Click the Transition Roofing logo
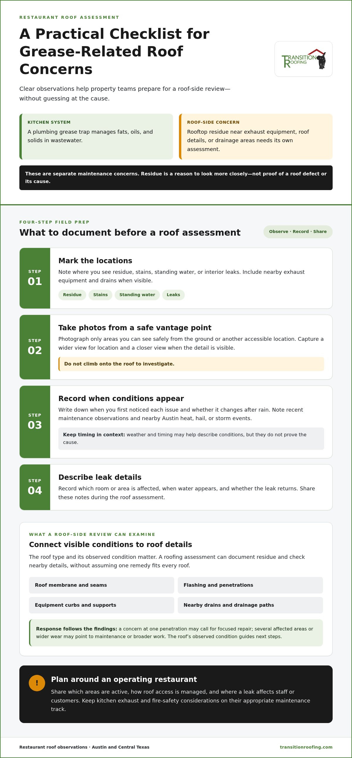 [x=304, y=59]
